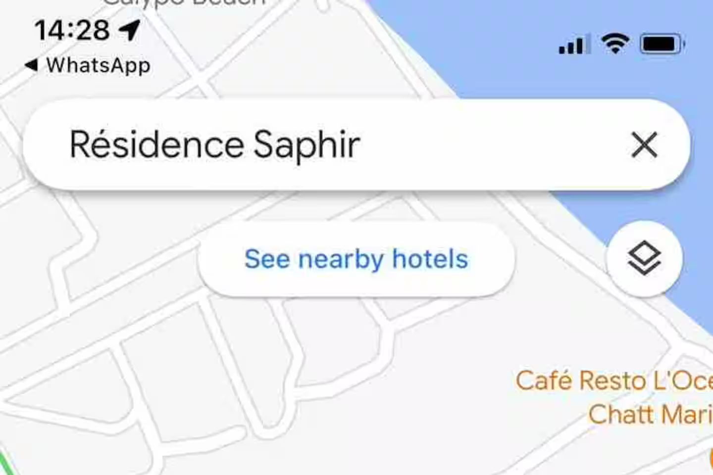The height and width of the screenshot is (475, 713).
Task: Tap the green route segment at bottom-left
Action: pyautogui.click(x=5, y=464)
